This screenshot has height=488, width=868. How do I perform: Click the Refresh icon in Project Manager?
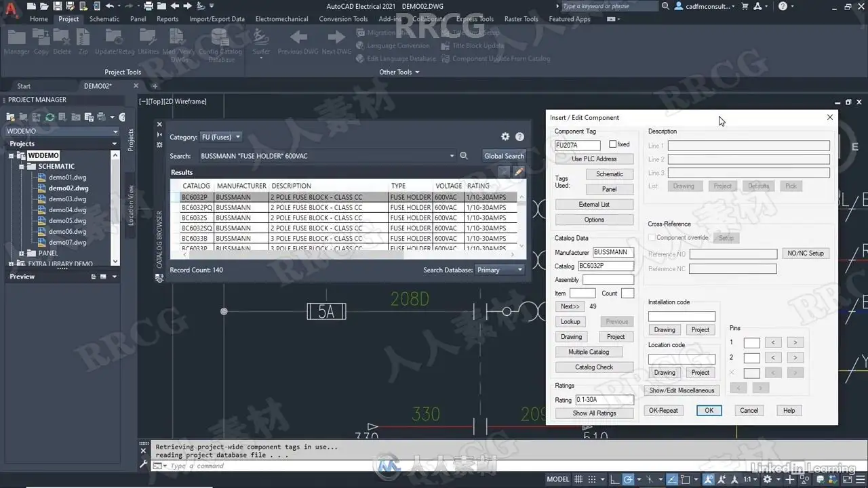click(x=50, y=117)
